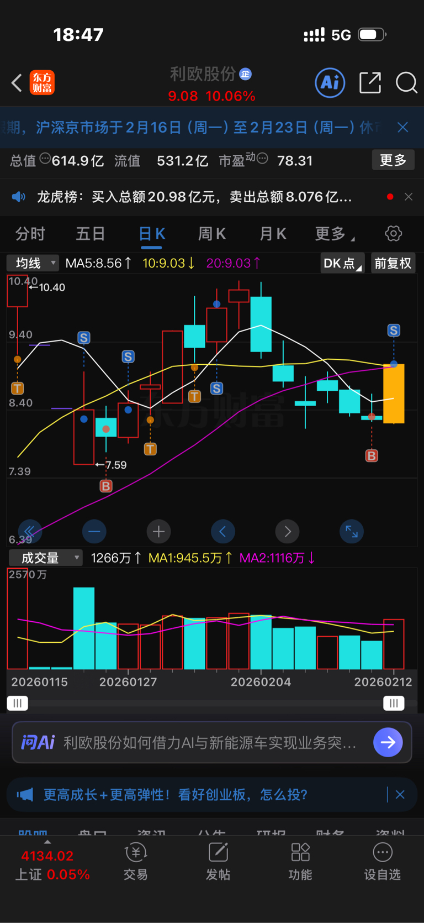Select the 月K tab
The image size is (424, 923).
273,234
